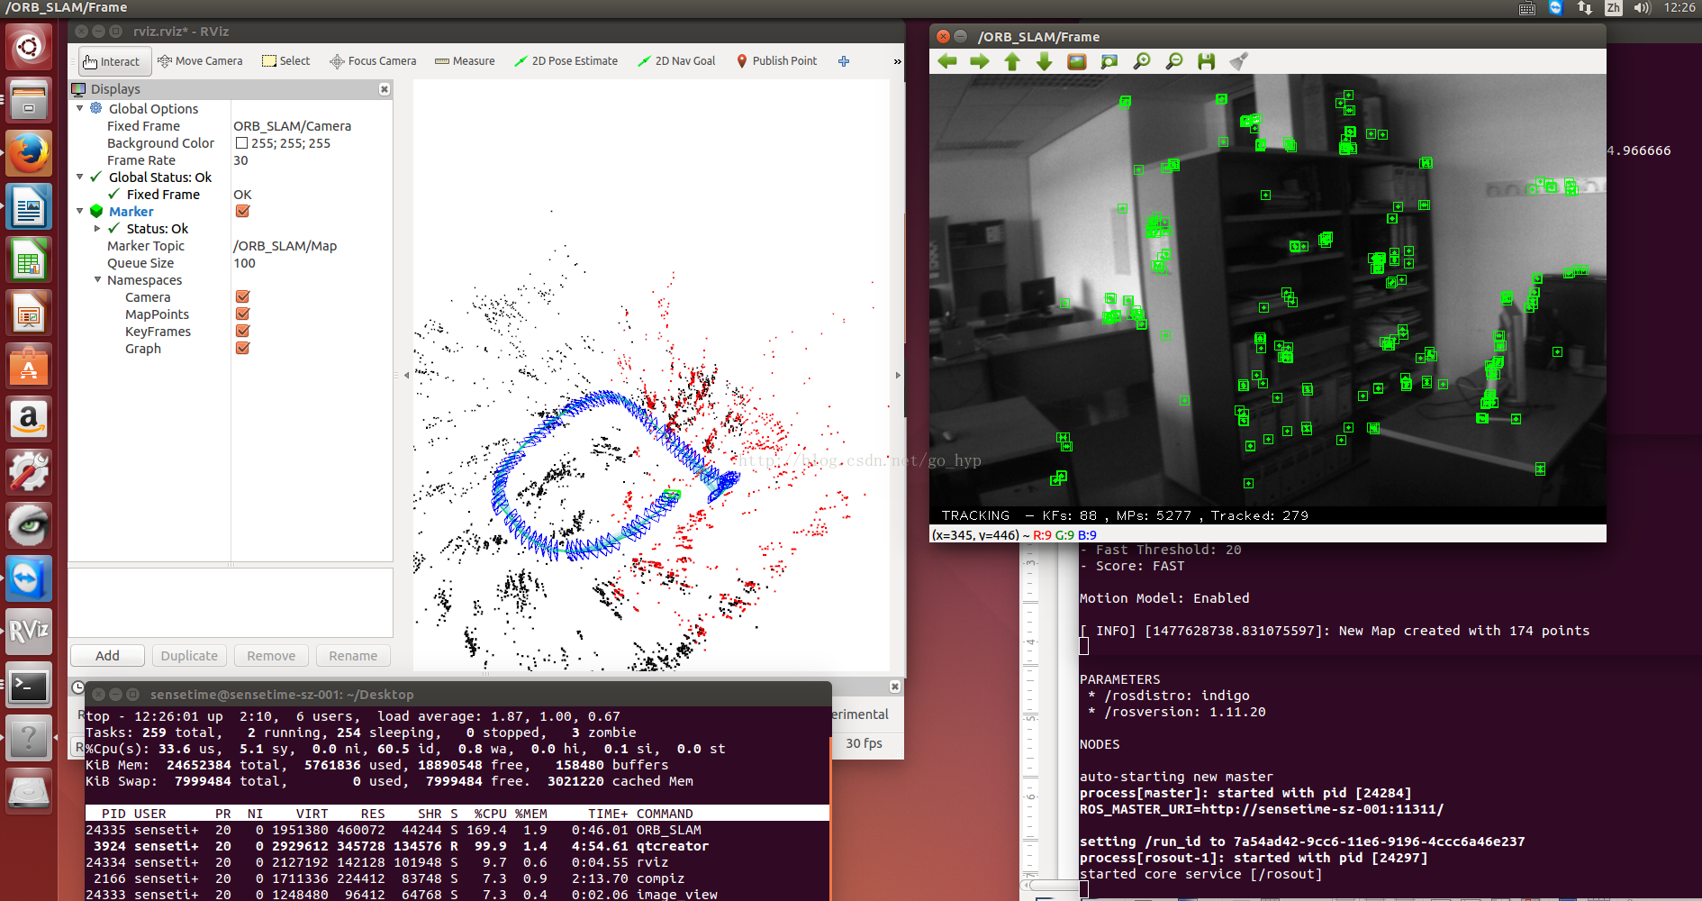This screenshot has height=901, width=1702.
Task: Activate the Focus Camera tool
Action: (373, 61)
